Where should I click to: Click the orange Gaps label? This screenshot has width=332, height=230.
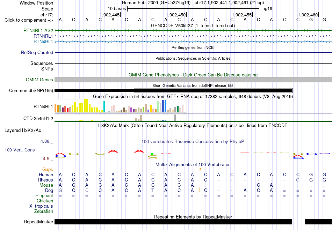[x=48, y=169]
